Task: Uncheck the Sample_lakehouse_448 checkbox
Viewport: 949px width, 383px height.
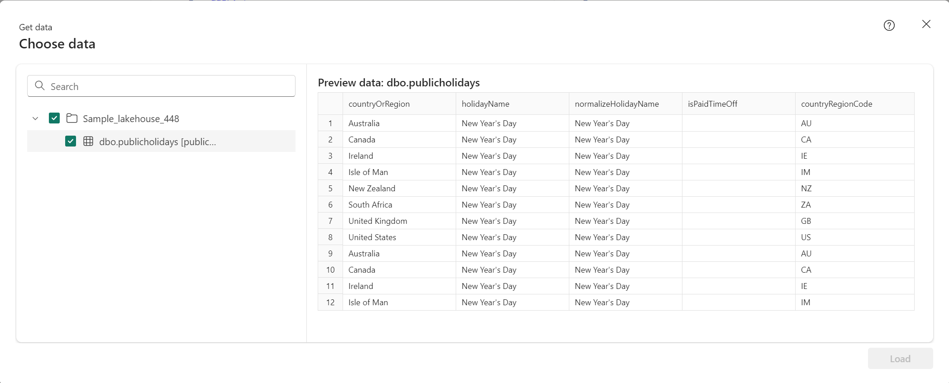Action: click(x=54, y=118)
